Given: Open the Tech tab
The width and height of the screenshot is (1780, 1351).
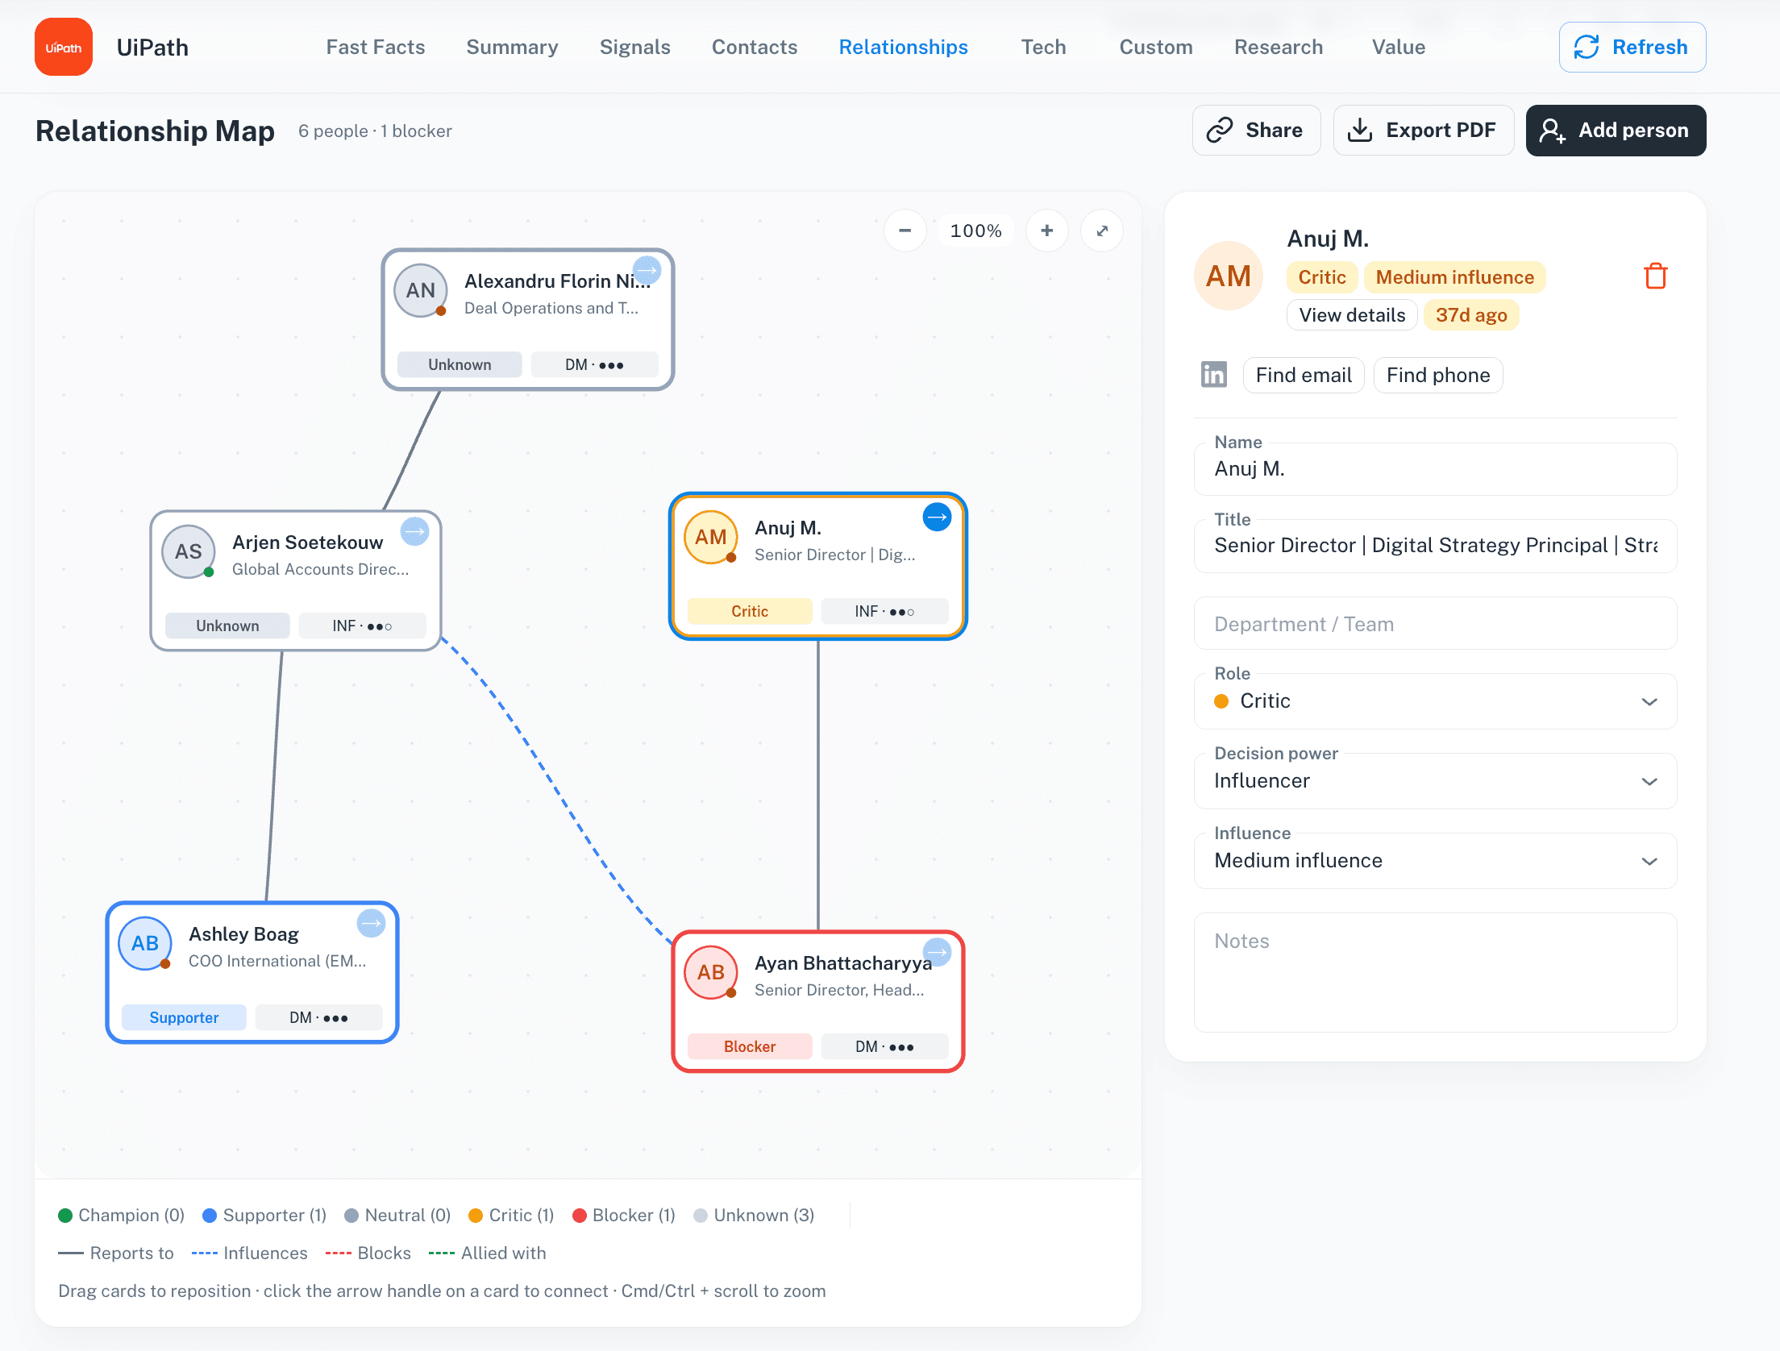Looking at the screenshot, I should pyautogui.click(x=1043, y=47).
